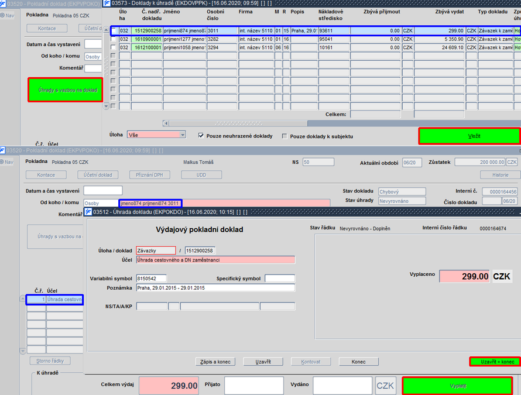Open the Úloha / doklad Závazky combo box
The width and height of the screenshot is (521, 395).
(156, 250)
